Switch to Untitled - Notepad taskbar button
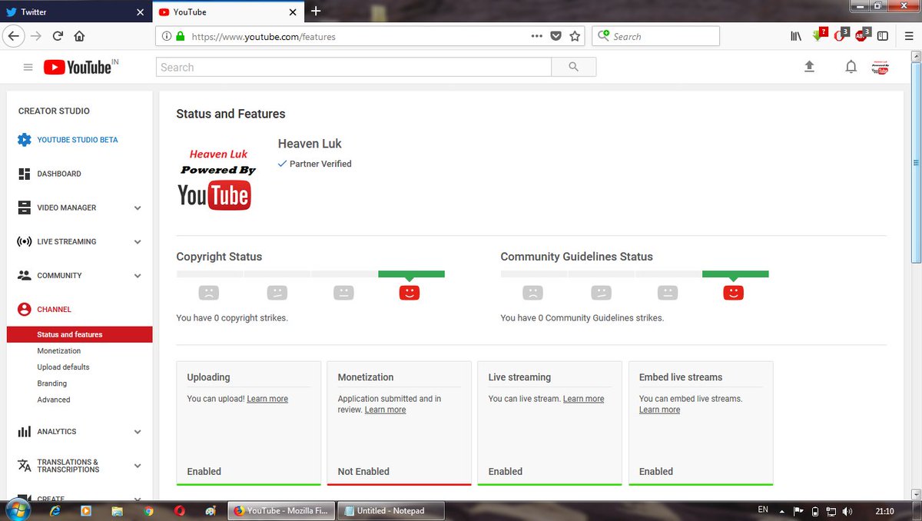The width and height of the screenshot is (922, 521). click(x=393, y=510)
